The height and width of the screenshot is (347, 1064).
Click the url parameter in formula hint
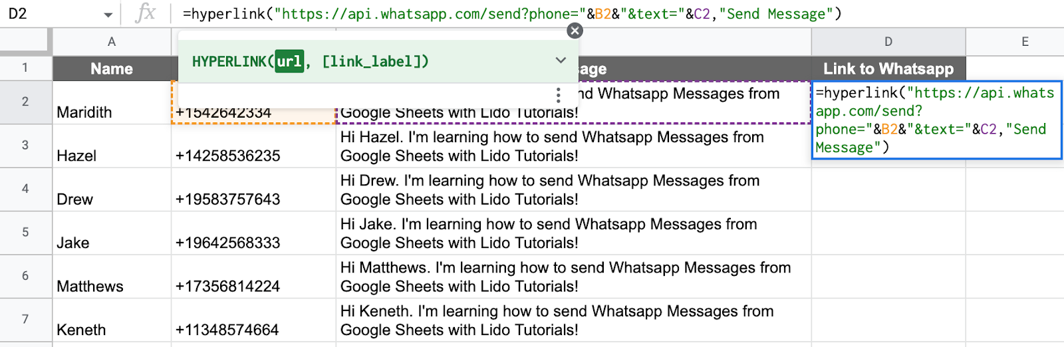pos(289,61)
